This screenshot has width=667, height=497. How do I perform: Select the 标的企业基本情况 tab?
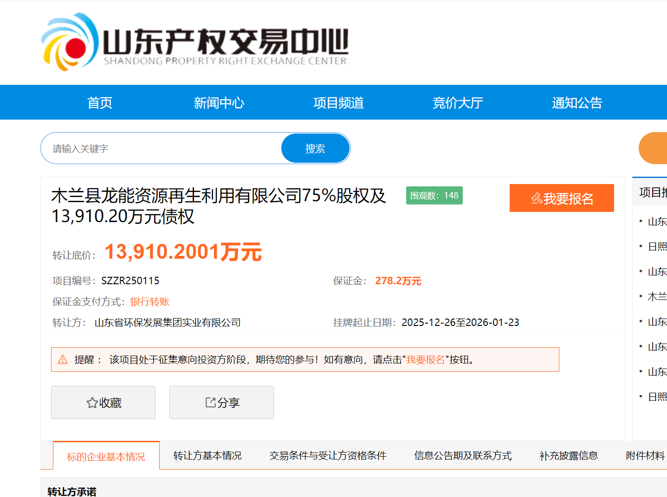106,457
